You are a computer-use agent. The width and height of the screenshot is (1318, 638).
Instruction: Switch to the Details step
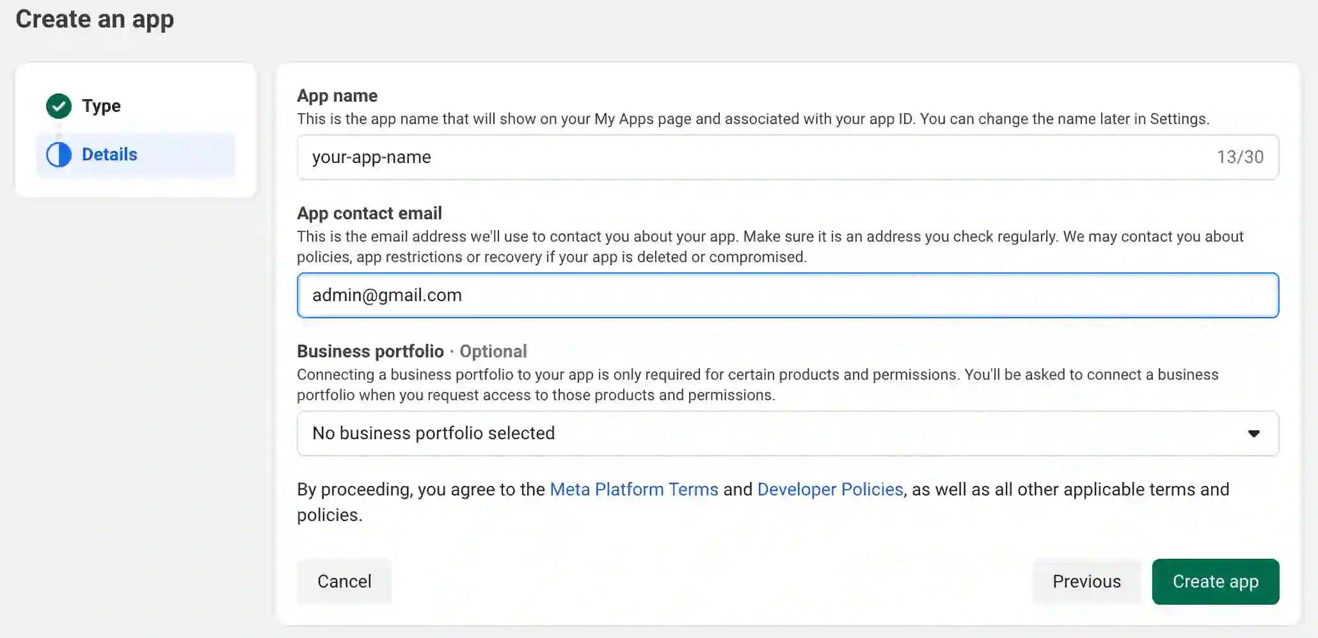[x=109, y=155]
